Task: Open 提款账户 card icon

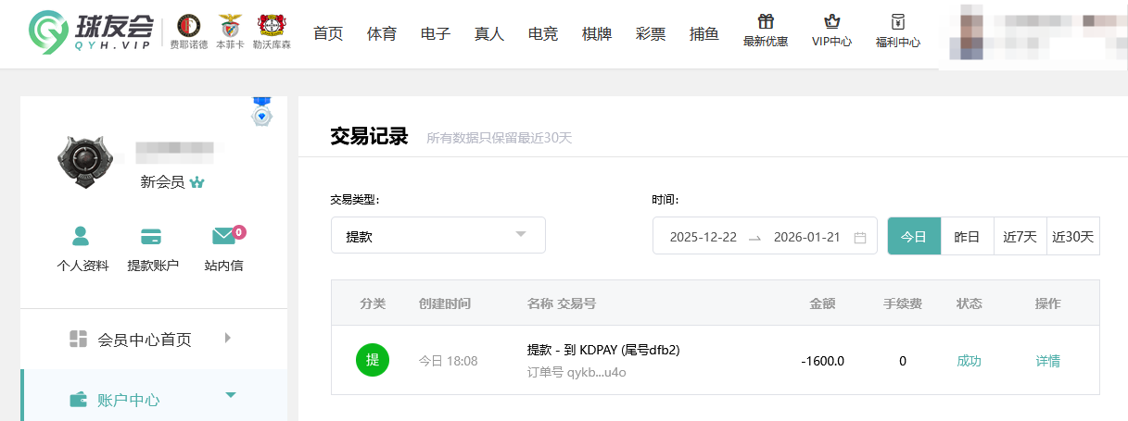Action: (151, 236)
